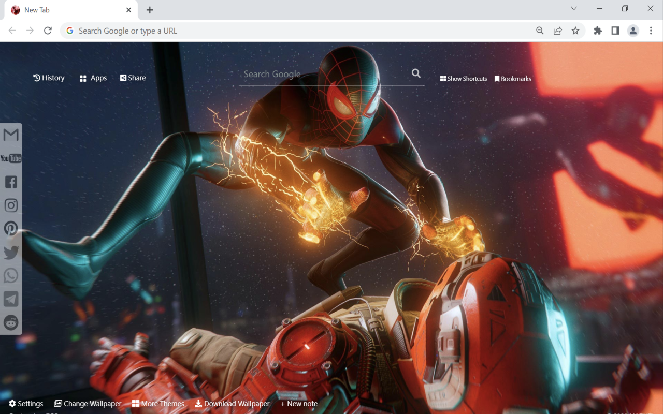663x414 pixels.
Task: Open the Chrome profile avatar
Action: point(633,31)
